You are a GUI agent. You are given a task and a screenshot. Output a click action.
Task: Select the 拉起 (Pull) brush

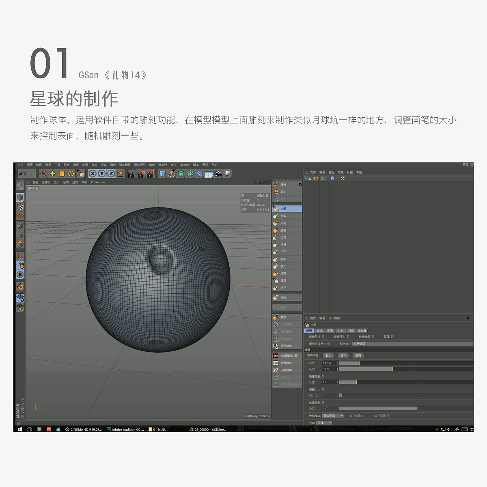(x=287, y=209)
